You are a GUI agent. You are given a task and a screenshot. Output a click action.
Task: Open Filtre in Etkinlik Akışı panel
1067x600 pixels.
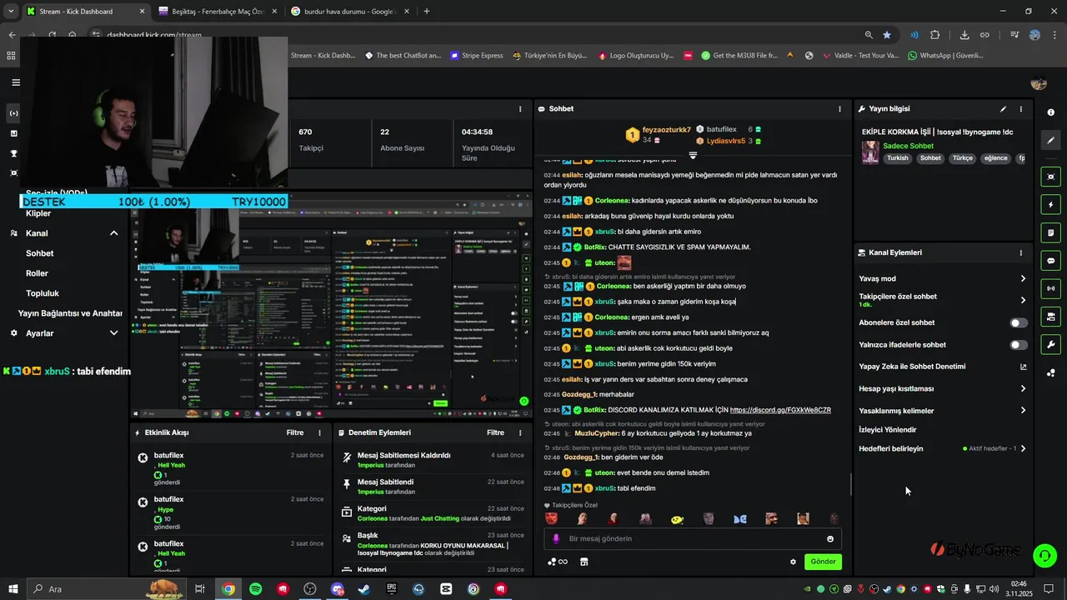click(x=295, y=432)
